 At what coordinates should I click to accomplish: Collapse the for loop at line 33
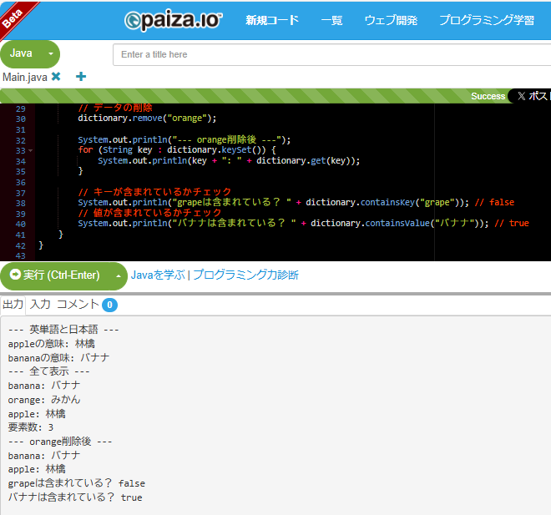click(31, 151)
